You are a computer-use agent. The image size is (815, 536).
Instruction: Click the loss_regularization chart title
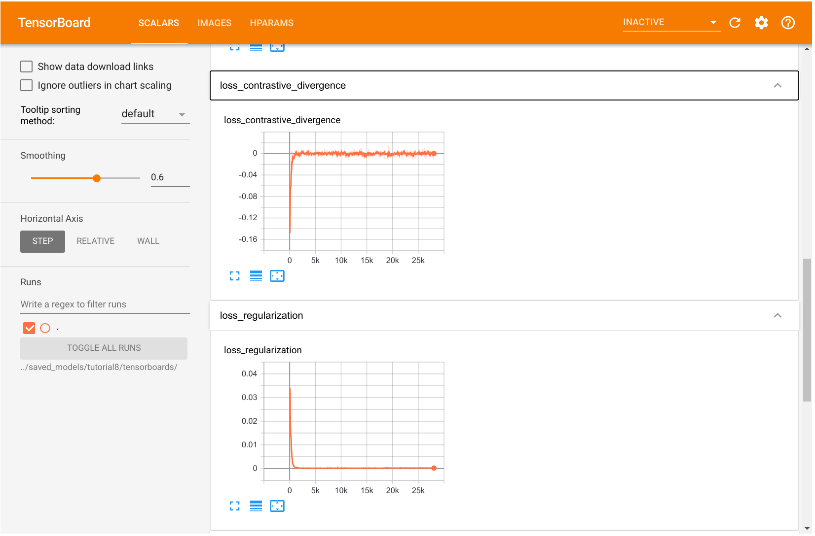coord(263,350)
